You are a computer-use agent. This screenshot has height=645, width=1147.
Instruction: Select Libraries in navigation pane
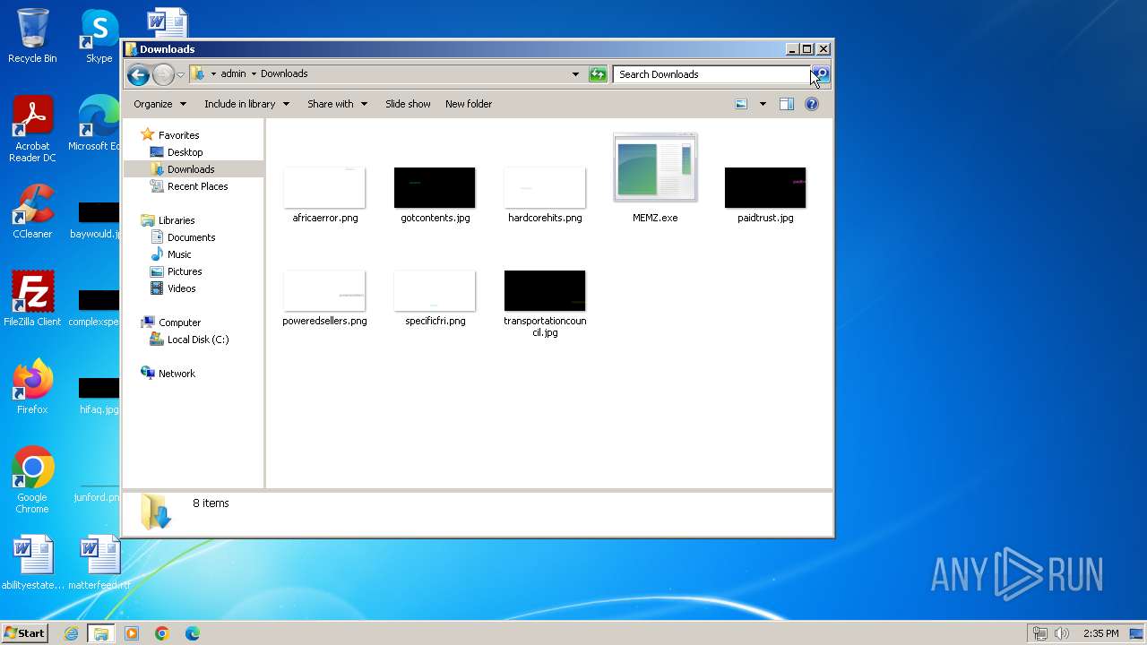(177, 220)
